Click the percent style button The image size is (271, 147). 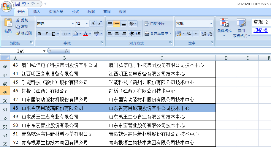189,34
